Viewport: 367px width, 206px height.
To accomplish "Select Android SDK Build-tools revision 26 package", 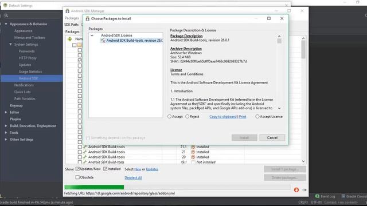I will click(134, 41).
